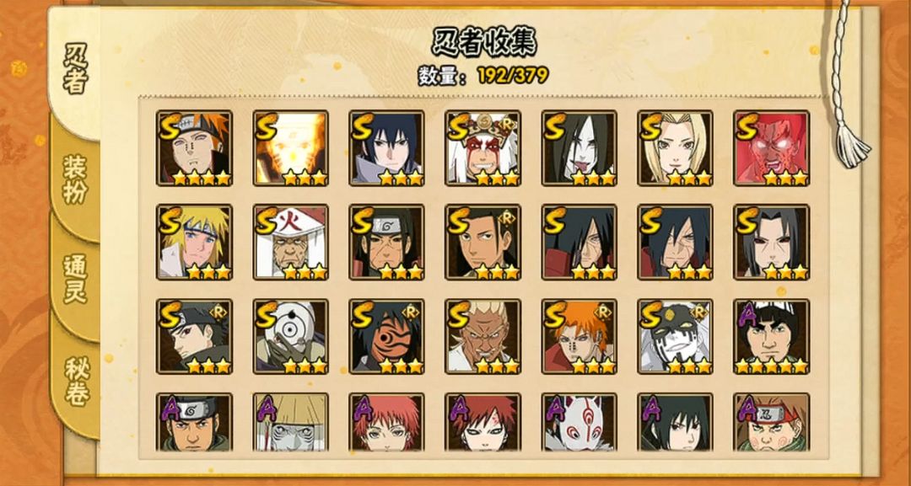Image resolution: width=911 pixels, height=486 pixels.
Task: Choose the blonde twin-tail woman portrait
Action: pos(675,148)
